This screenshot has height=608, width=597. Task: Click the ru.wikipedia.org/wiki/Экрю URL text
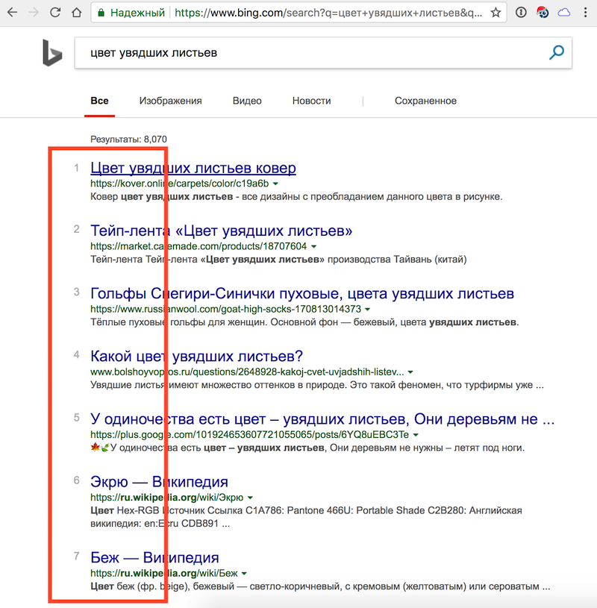click(x=167, y=498)
